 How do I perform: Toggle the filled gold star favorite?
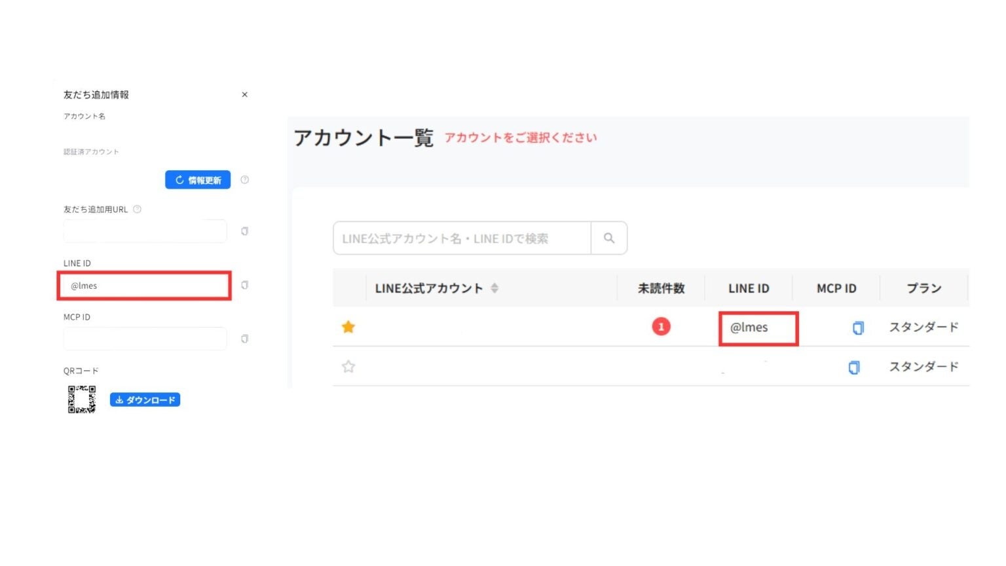[348, 327]
